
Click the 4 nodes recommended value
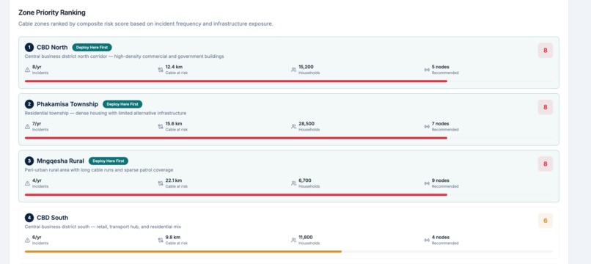coord(440,237)
